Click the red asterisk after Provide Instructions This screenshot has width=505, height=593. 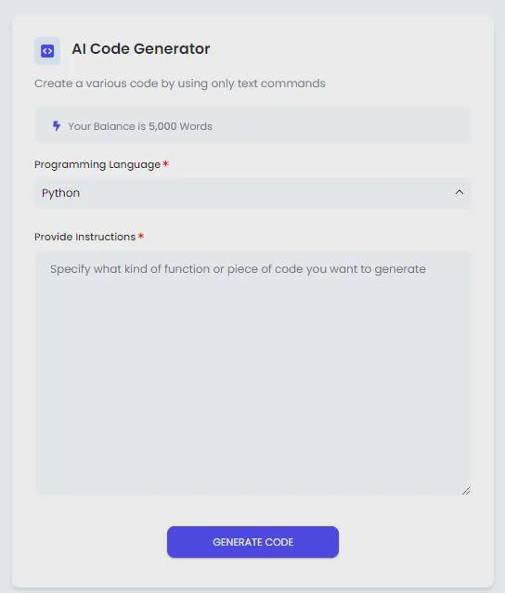(x=141, y=236)
